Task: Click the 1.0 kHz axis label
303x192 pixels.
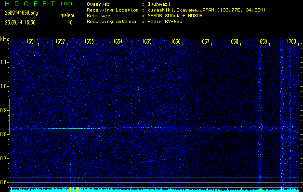Action: point(4,86)
